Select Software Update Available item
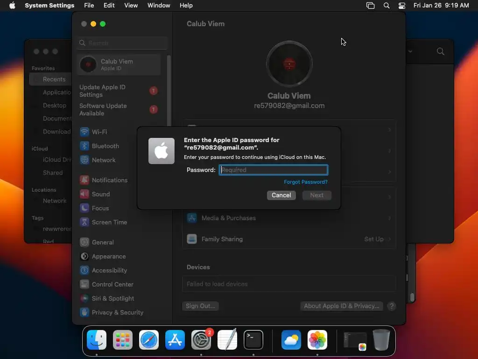Viewport: 478px width, 359px height. pyautogui.click(x=119, y=109)
